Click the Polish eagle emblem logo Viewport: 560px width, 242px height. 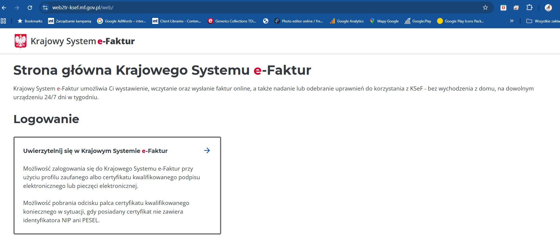point(20,41)
